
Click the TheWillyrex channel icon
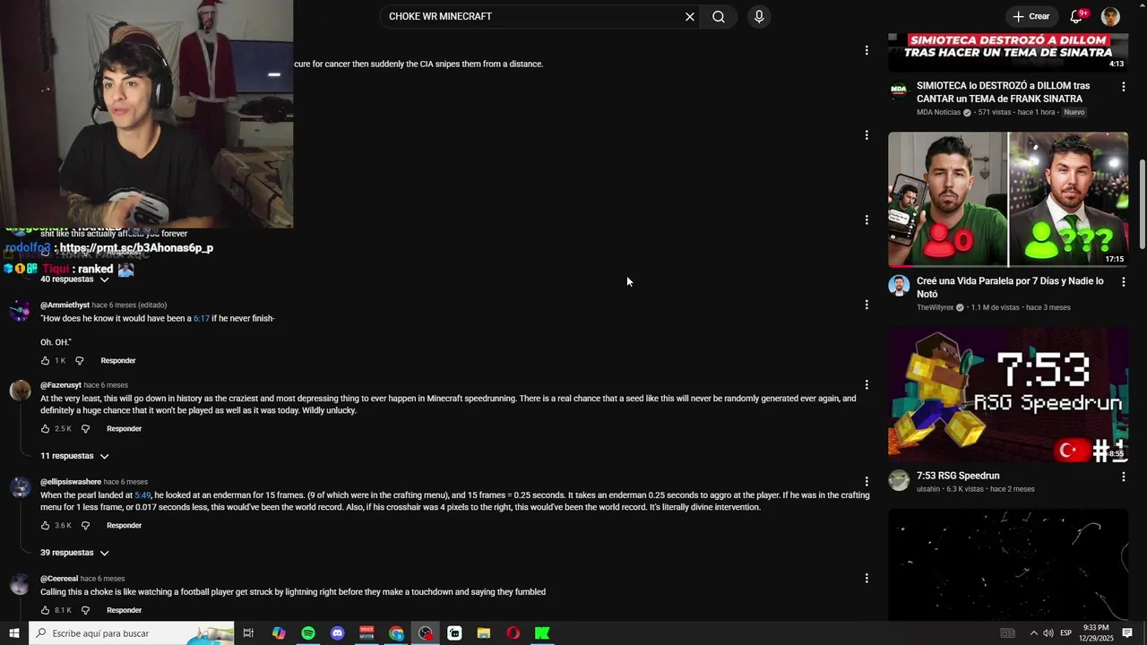pyautogui.click(x=899, y=286)
